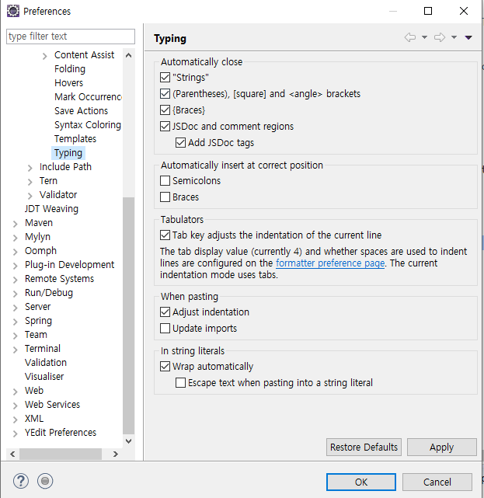Toggle Tab key adjusts indentation checkbox
Viewport: 484px width, 498px height.
165,235
